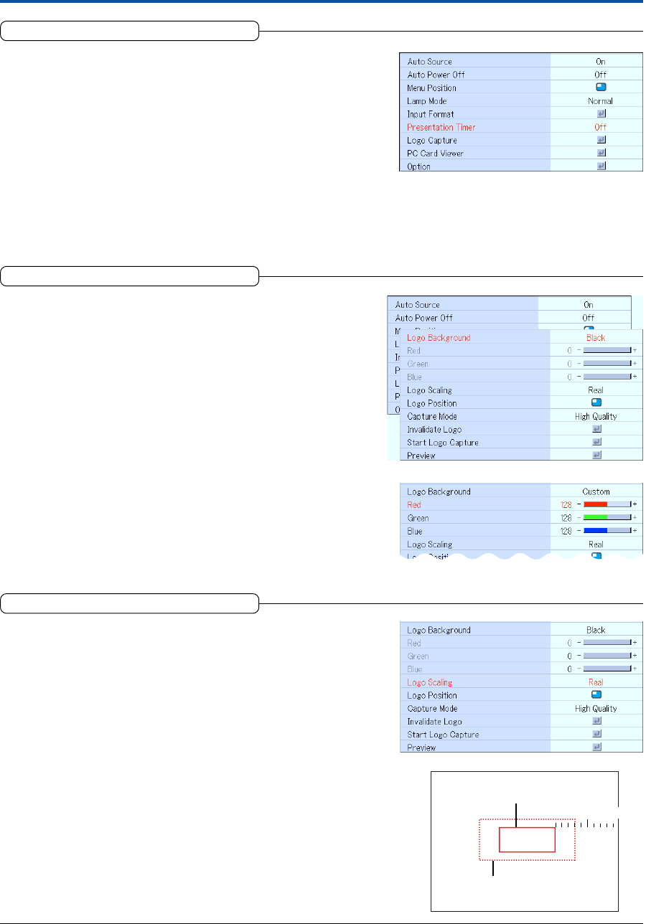Click the enter icon next to Logo Capture
Viewport: 646px width, 924px height.
(x=601, y=140)
